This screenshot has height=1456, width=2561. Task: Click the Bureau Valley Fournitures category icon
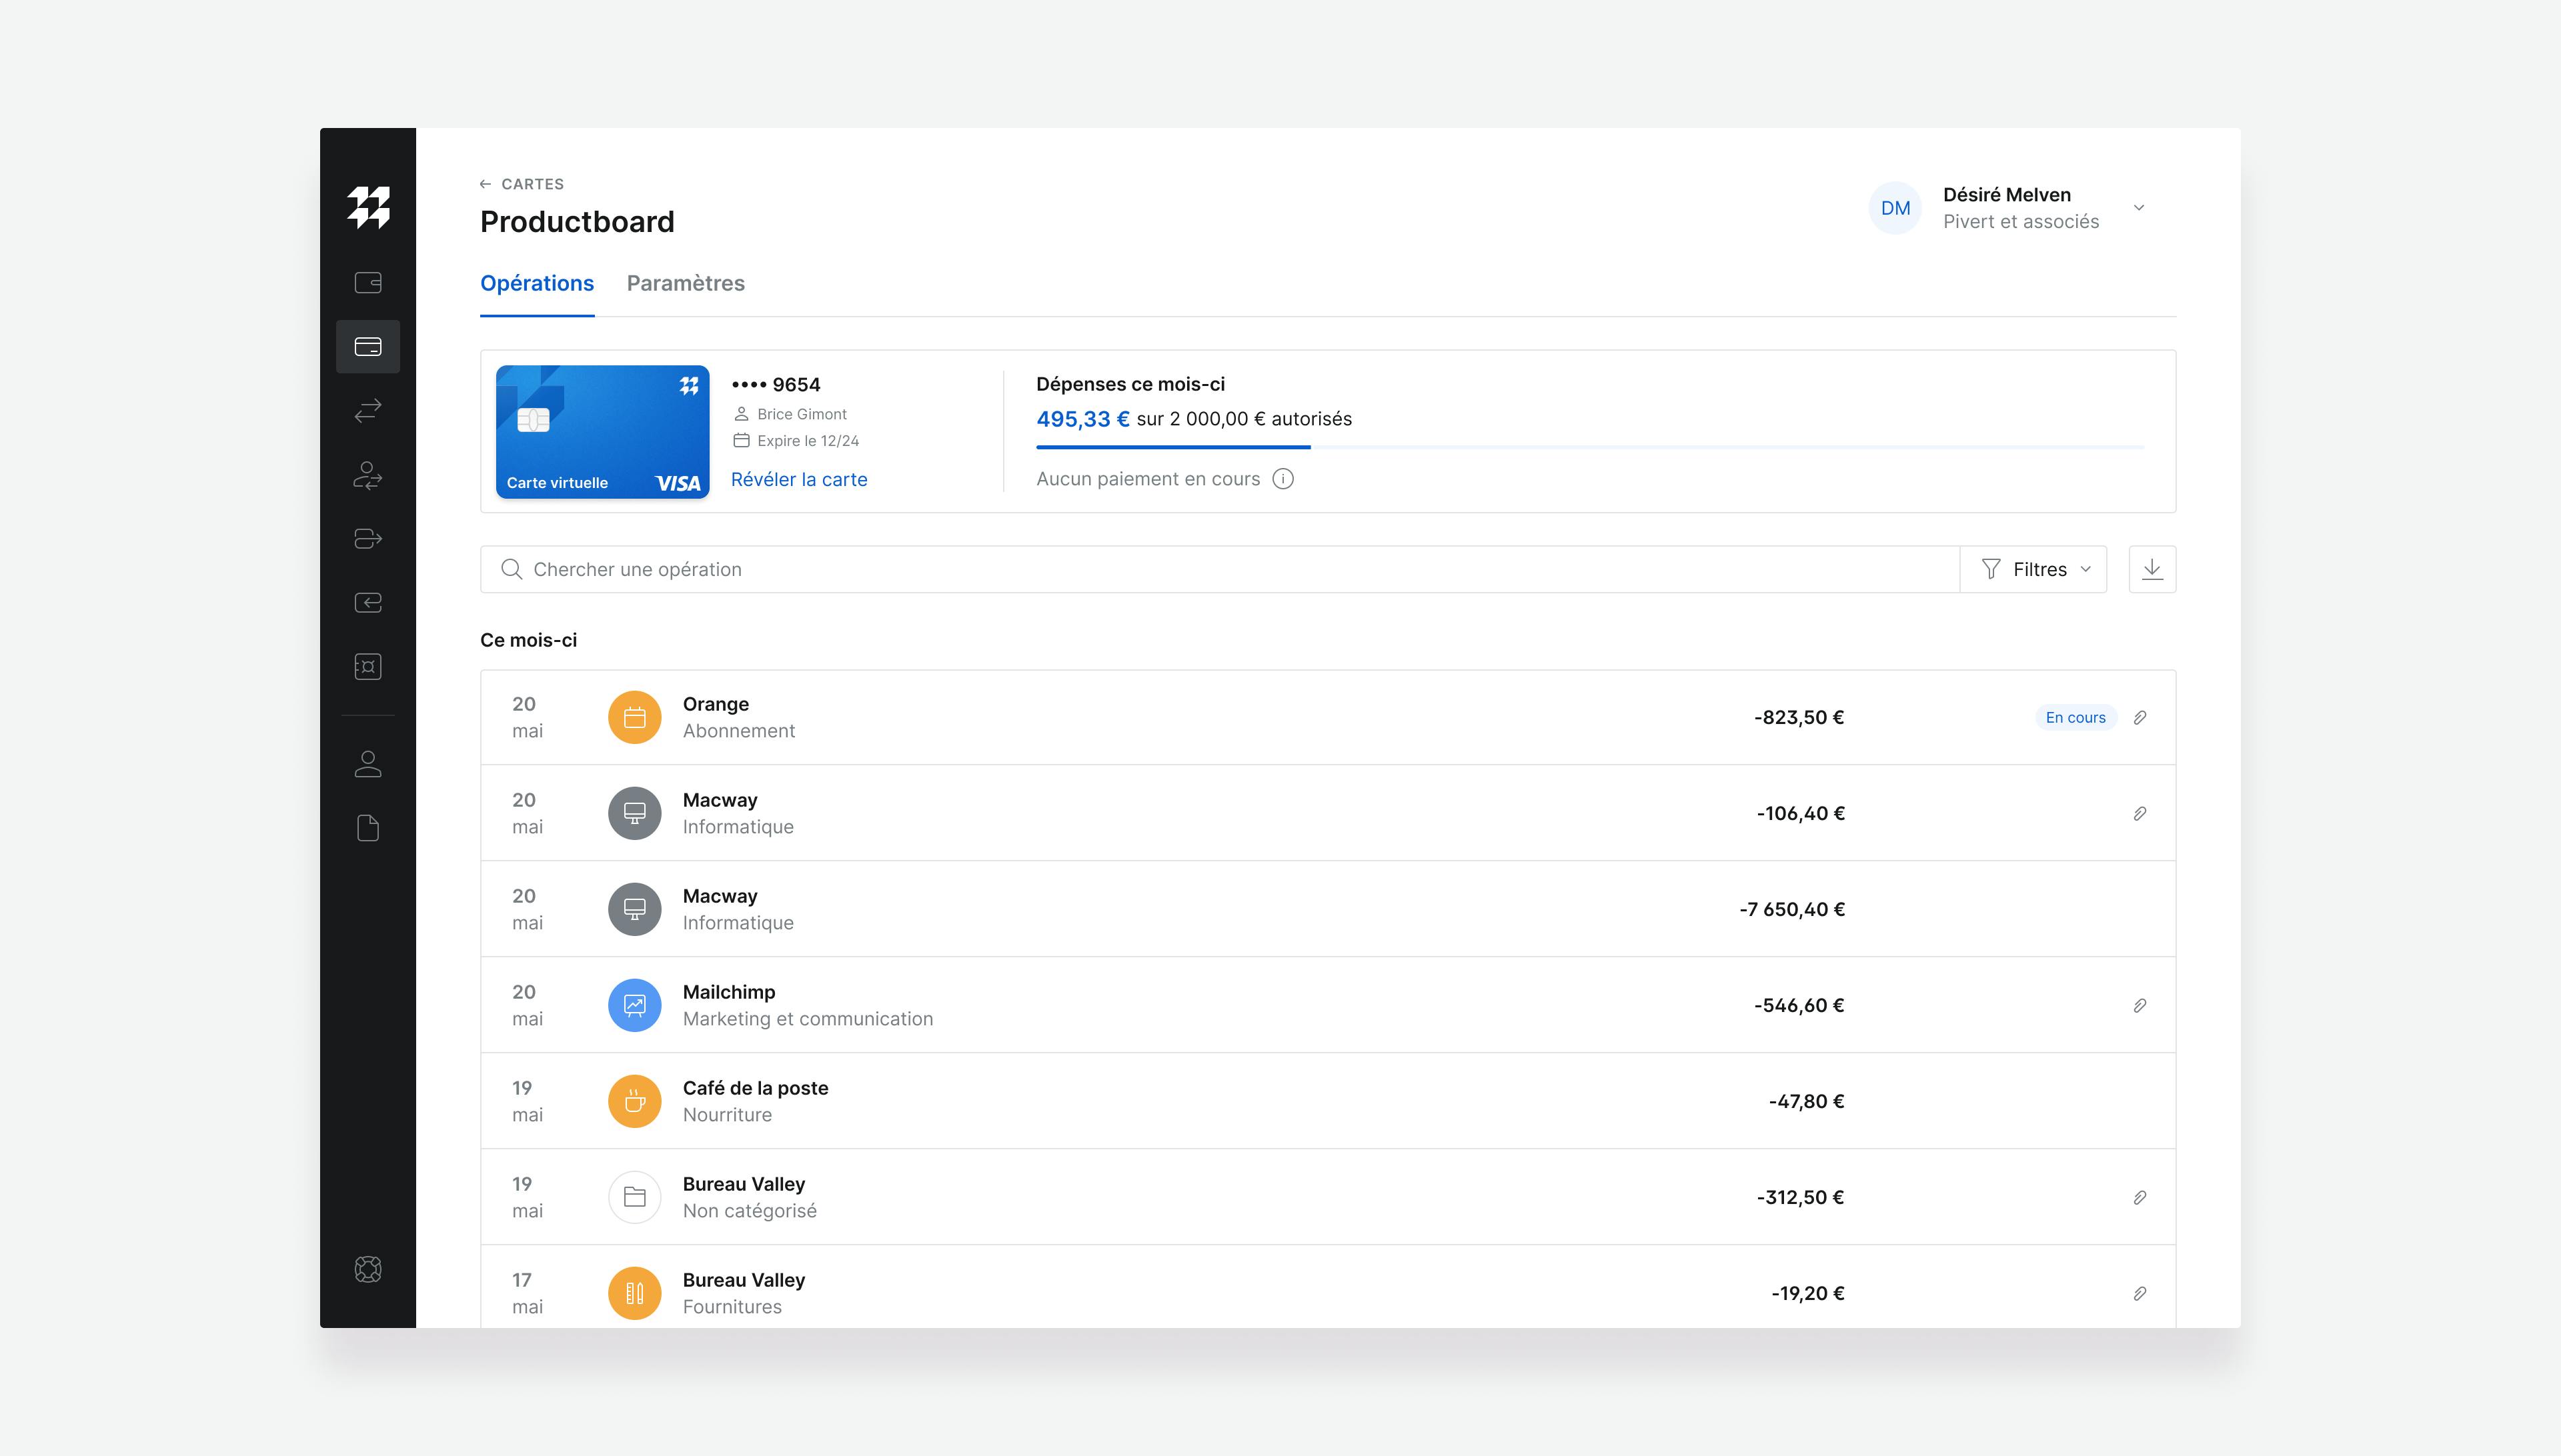[634, 1293]
